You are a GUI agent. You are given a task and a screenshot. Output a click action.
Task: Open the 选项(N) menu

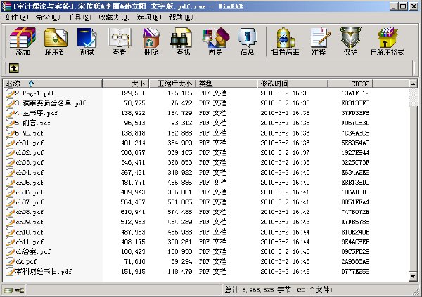149,18
